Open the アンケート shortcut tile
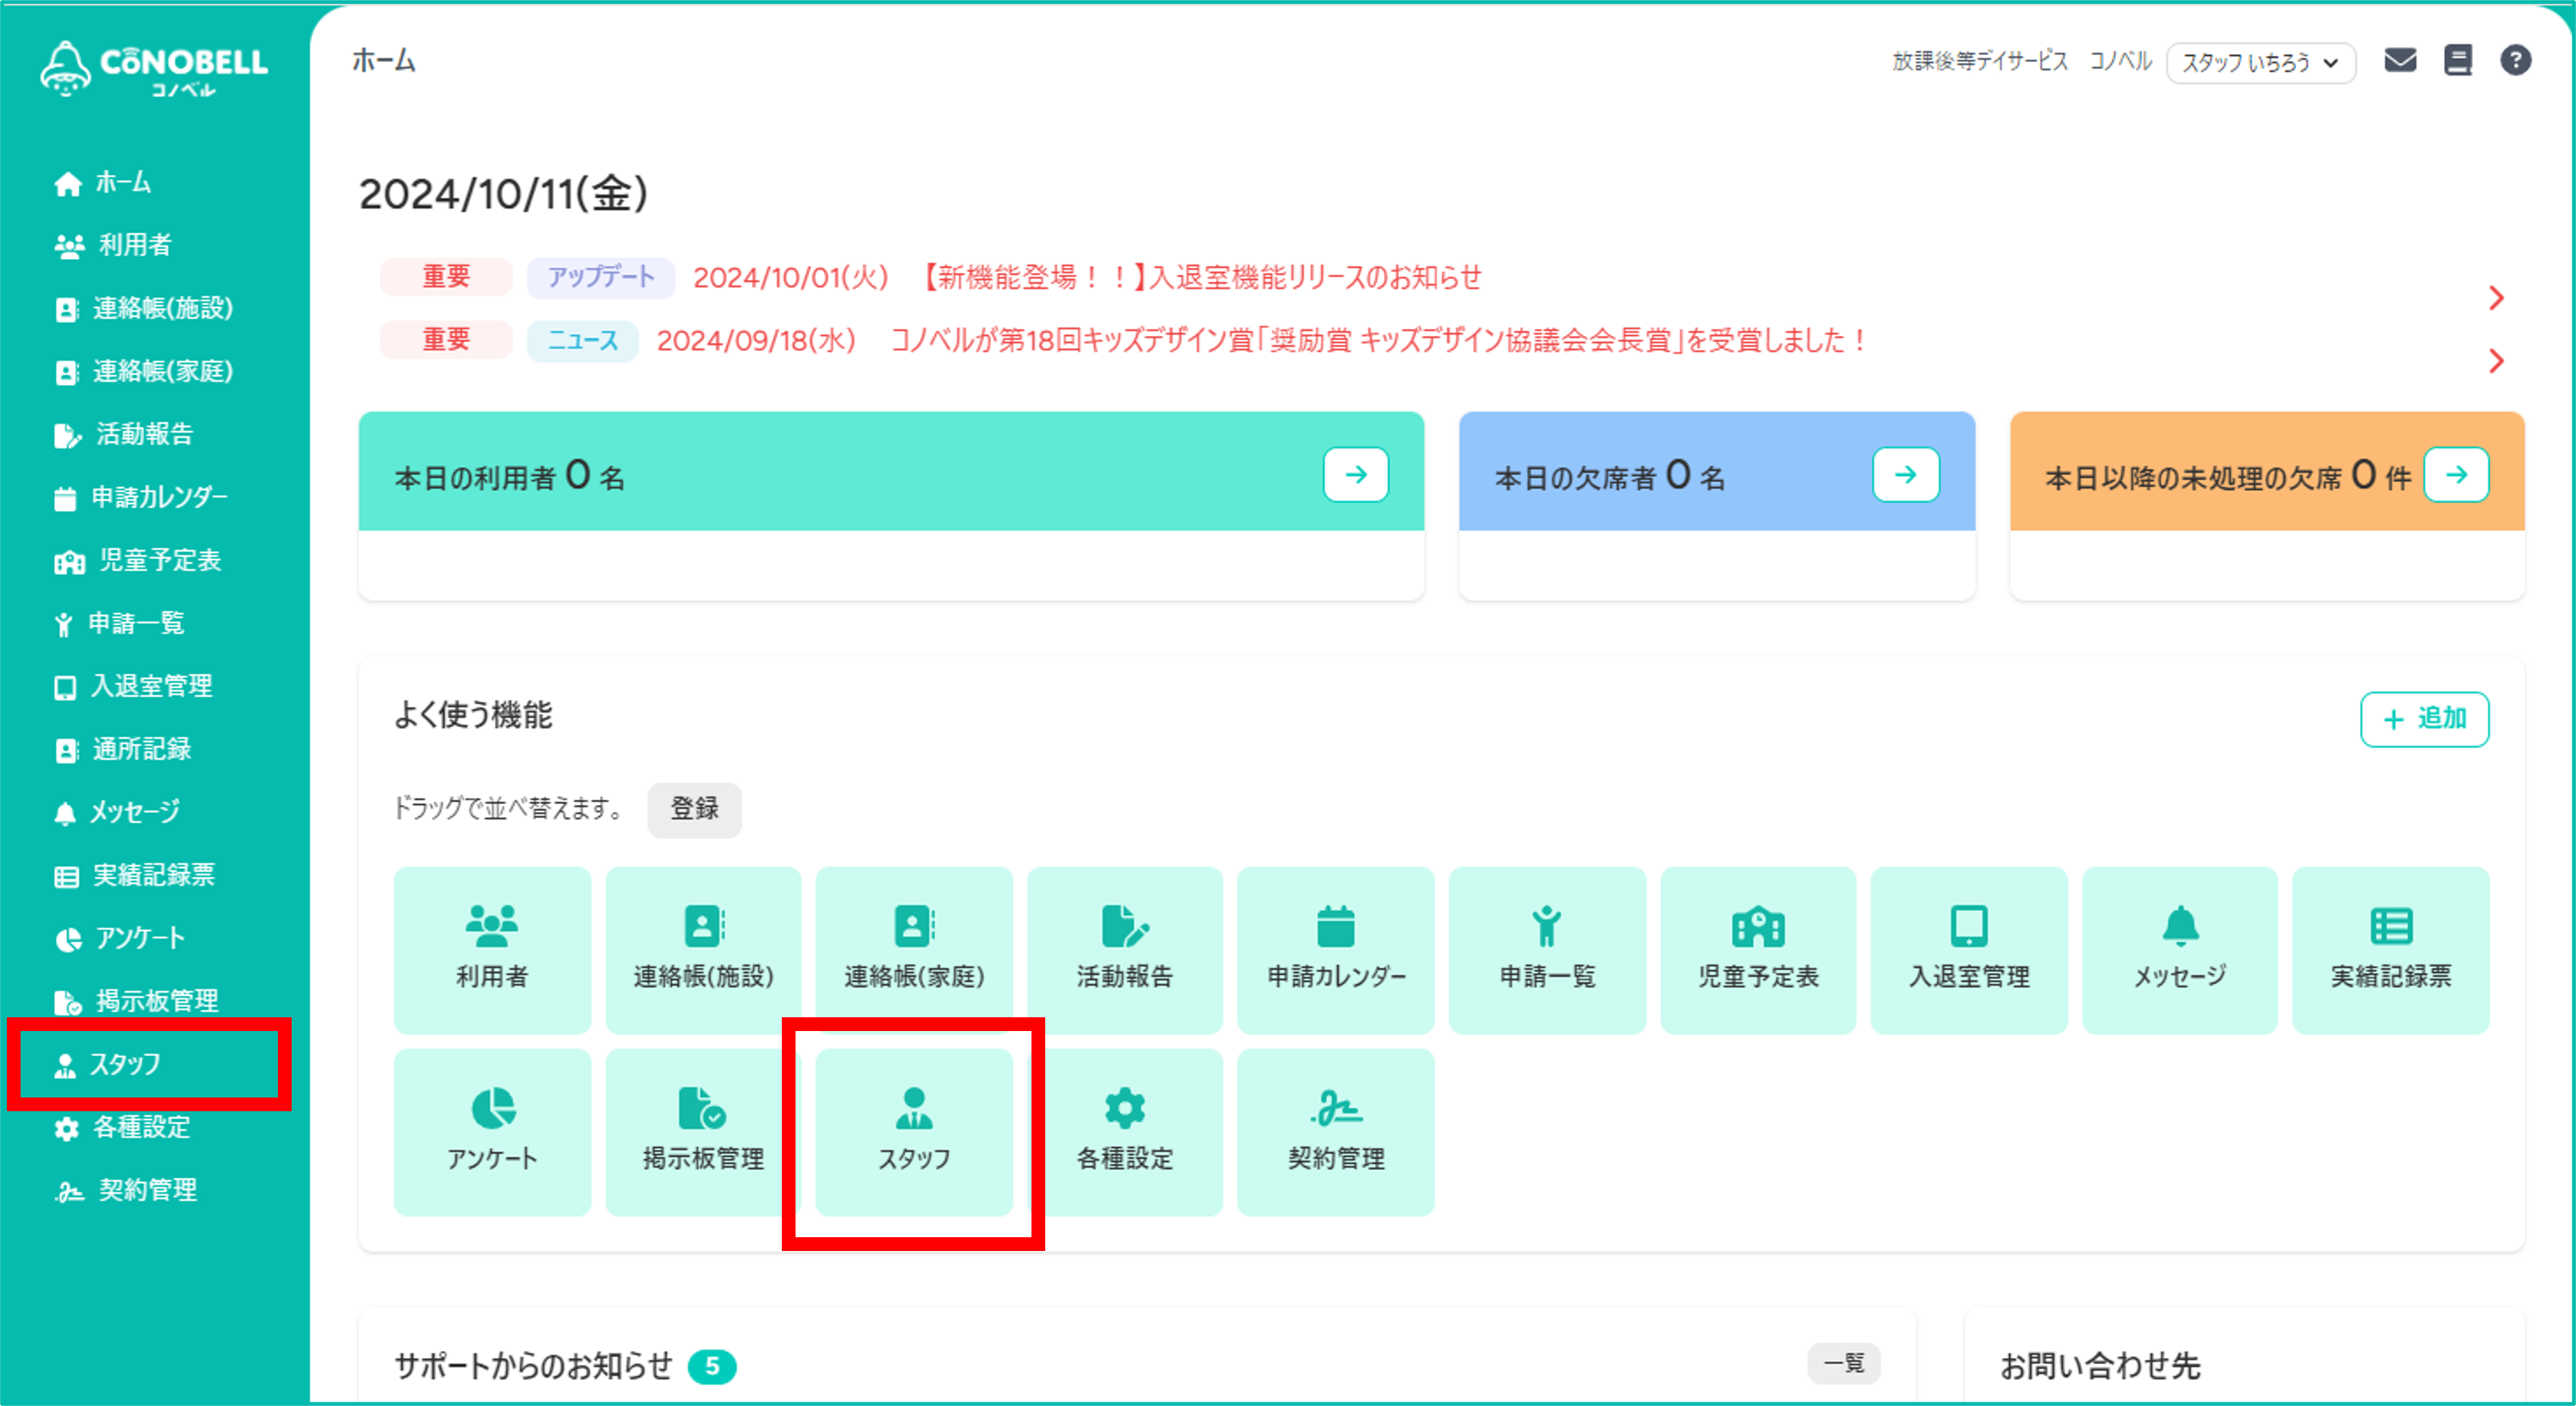The image size is (2576, 1406). point(492,1132)
